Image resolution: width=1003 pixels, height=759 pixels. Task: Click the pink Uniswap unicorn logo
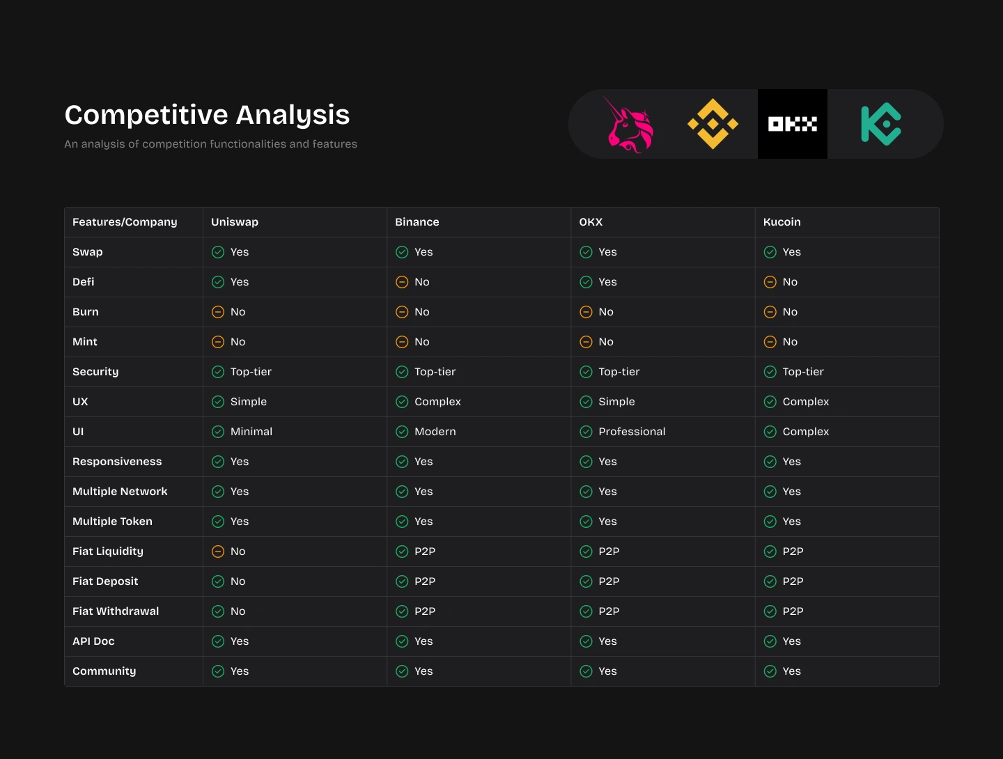pos(630,125)
